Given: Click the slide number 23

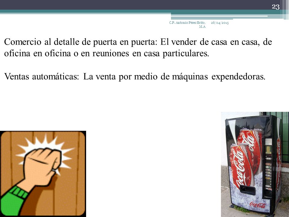Looking at the screenshot, I should [275, 7].
